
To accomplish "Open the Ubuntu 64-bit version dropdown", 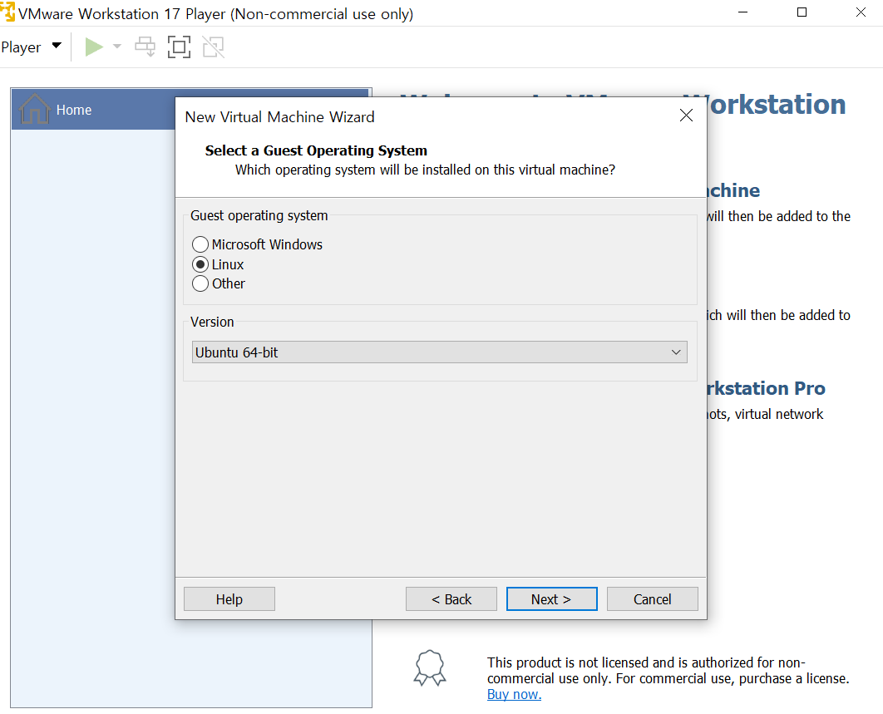I will 439,352.
